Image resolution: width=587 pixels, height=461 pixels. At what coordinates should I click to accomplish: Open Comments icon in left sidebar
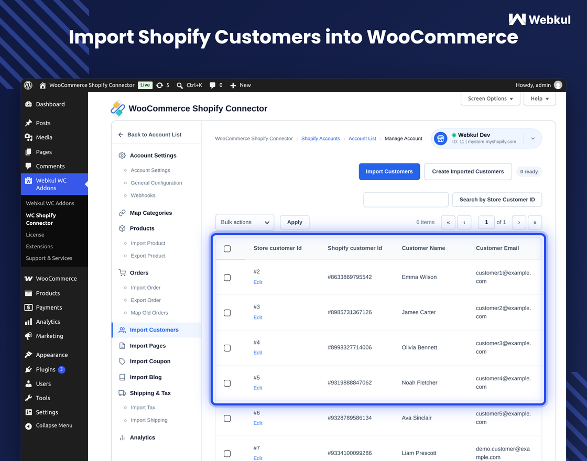point(28,166)
